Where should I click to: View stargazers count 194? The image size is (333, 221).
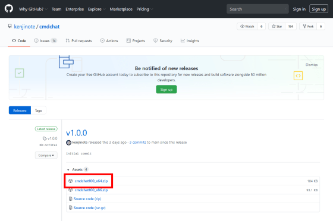(291, 26)
